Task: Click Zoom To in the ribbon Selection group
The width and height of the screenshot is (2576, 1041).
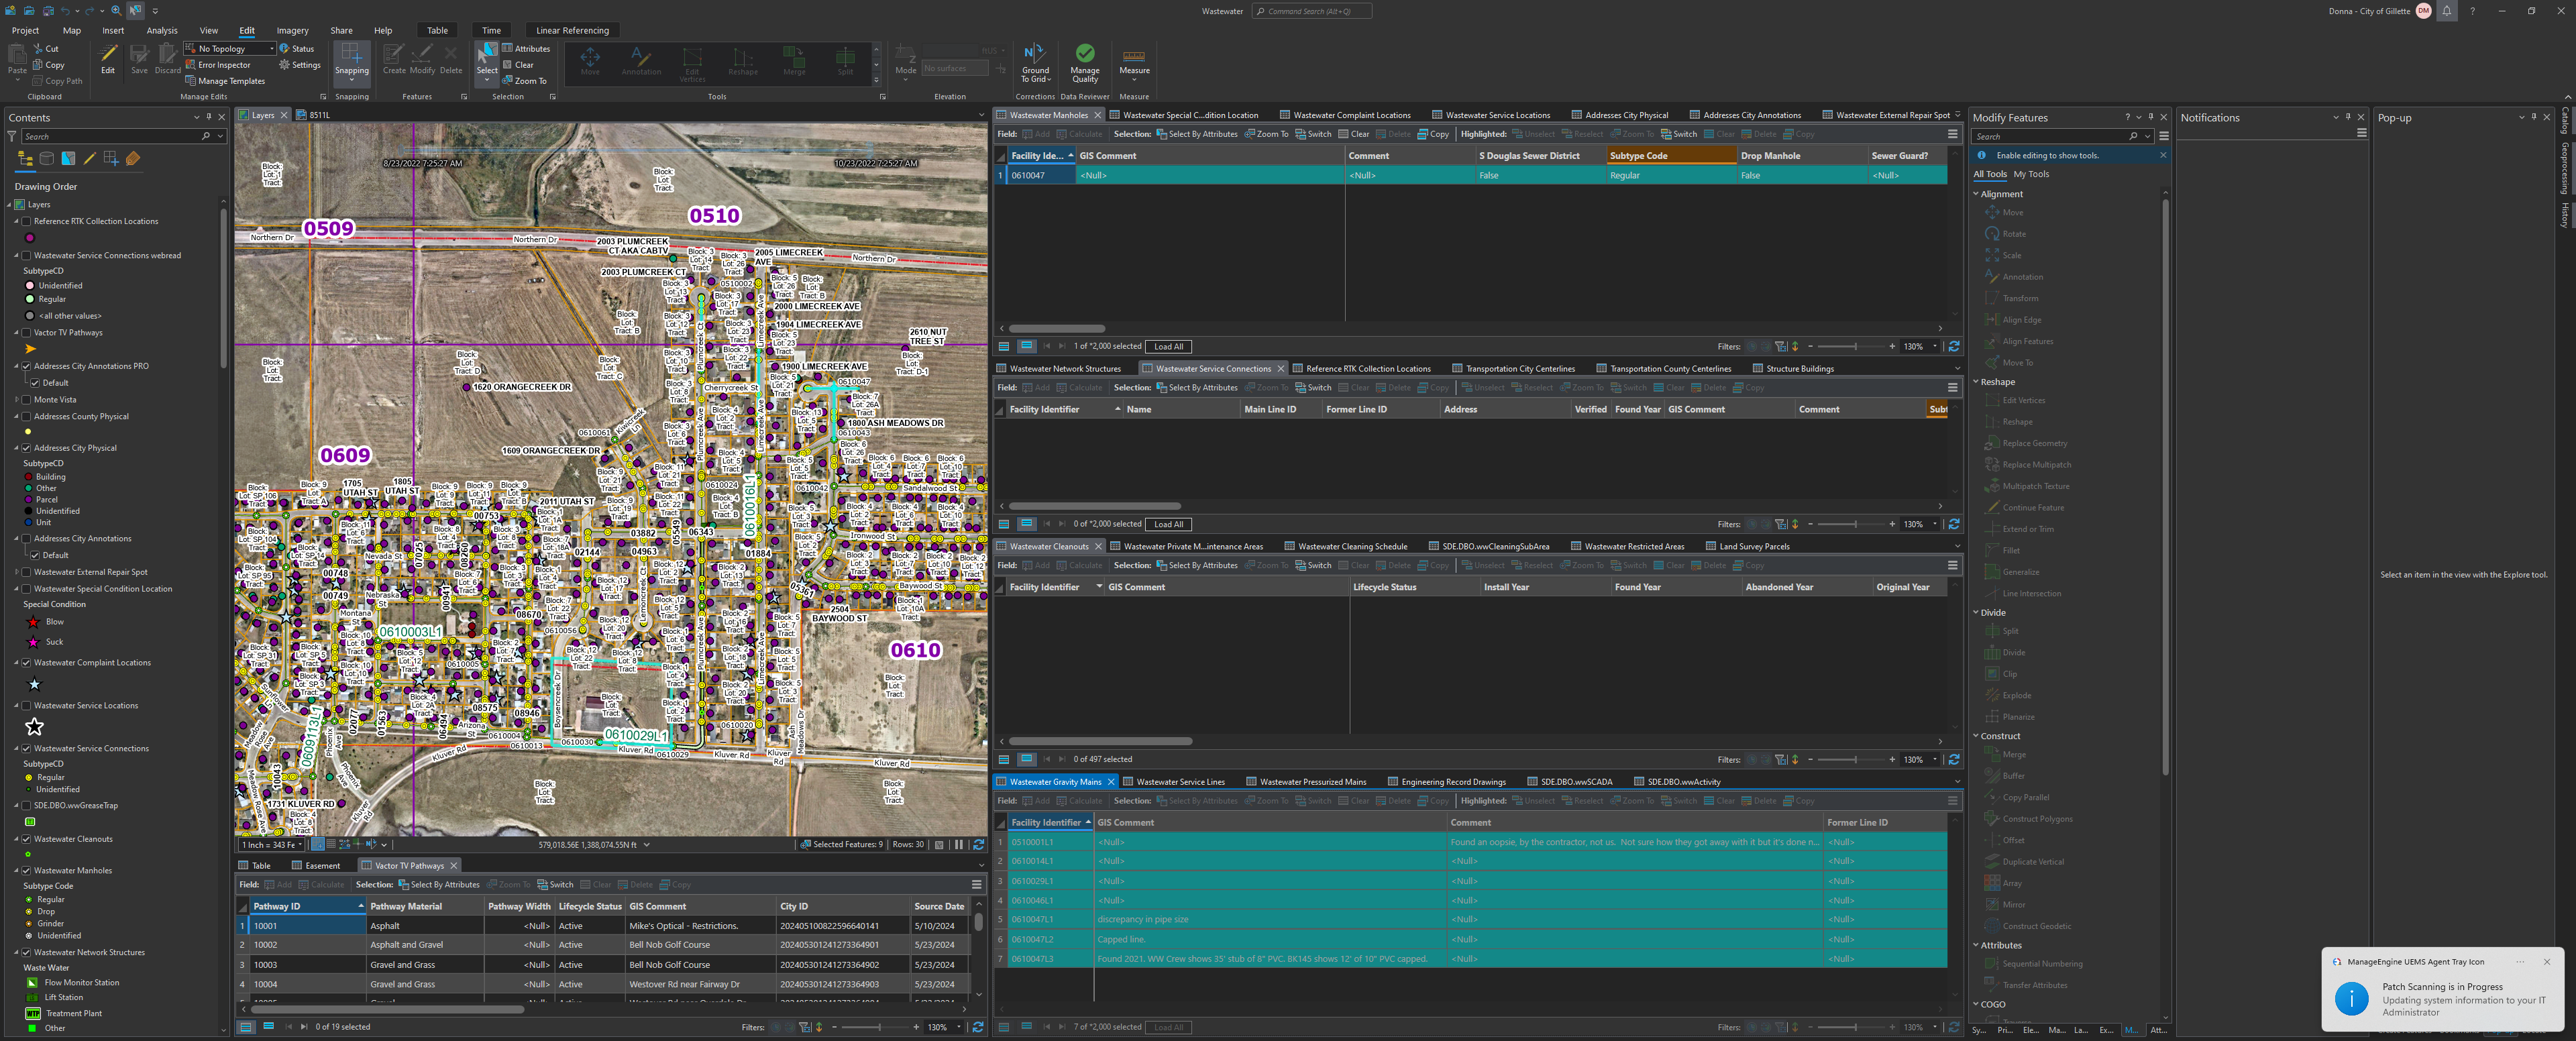Action: [524, 81]
